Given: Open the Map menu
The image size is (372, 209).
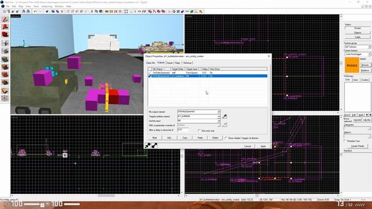Looking at the screenshot, I should (21, 6).
